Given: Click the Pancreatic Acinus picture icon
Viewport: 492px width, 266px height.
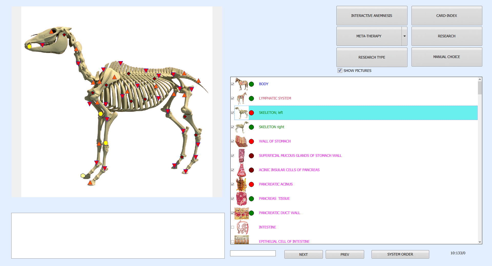Looking at the screenshot, I should coord(241,184).
